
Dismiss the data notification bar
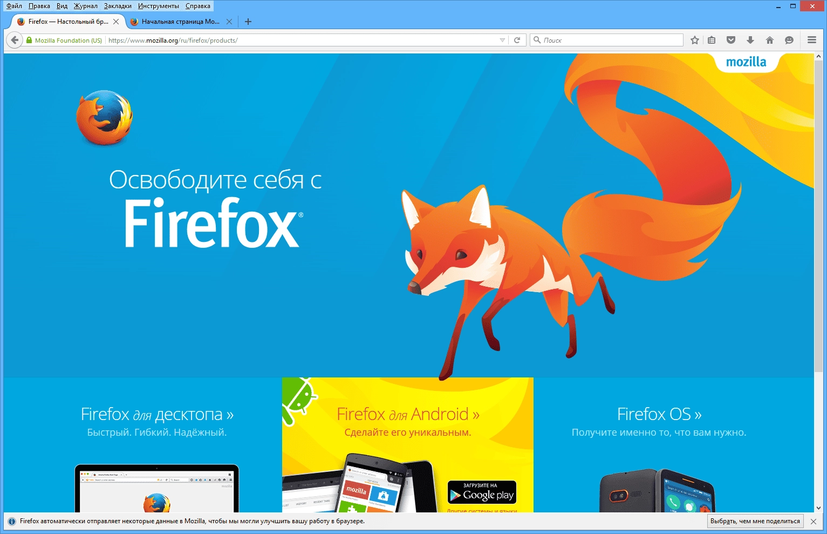click(814, 522)
